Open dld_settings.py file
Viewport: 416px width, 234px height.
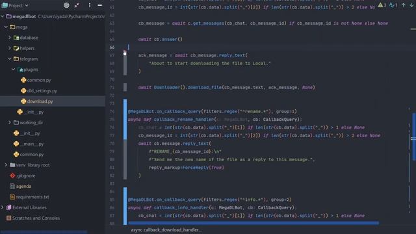click(42, 91)
